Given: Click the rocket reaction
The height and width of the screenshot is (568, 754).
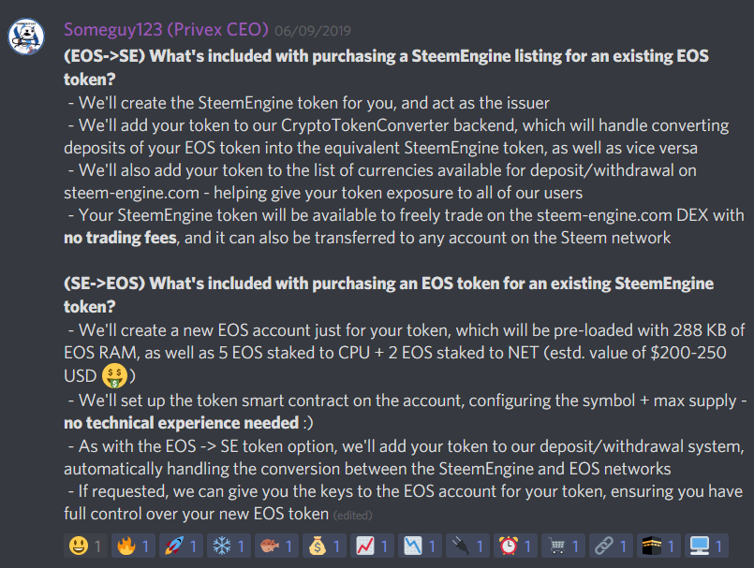Looking at the screenshot, I should pos(181,545).
